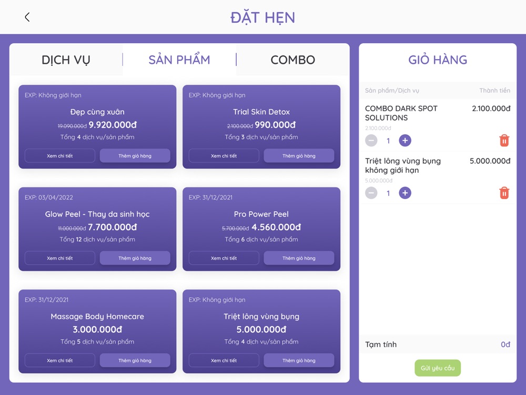View details of Đẹp cùng xuân
Image resolution: width=526 pixels, height=395 pixels.
coord(60,156)
